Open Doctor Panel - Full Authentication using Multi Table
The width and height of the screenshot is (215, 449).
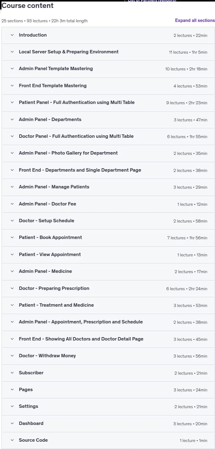[108, 136]
